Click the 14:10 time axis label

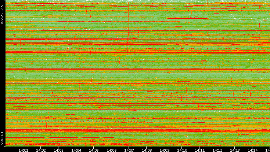182,150
